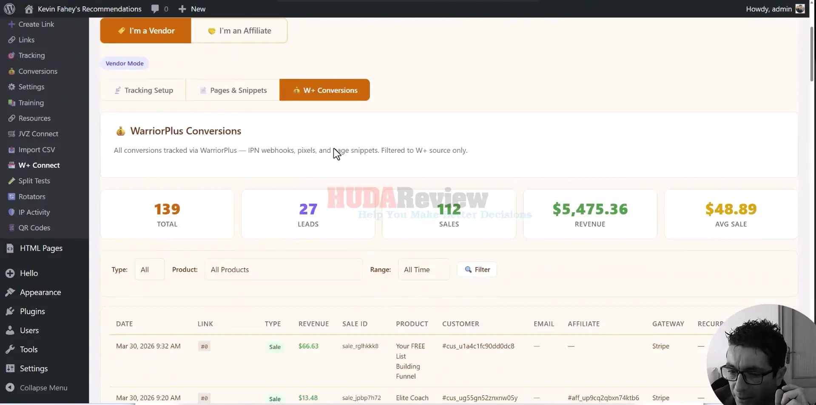Screen dimensions: 816x405
Task: Open the Type dropdown showing All
Action: (150, 270)
